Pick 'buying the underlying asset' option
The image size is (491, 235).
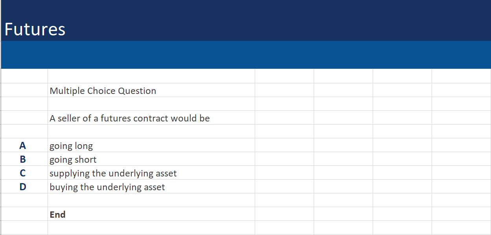[x=107, y=187]
